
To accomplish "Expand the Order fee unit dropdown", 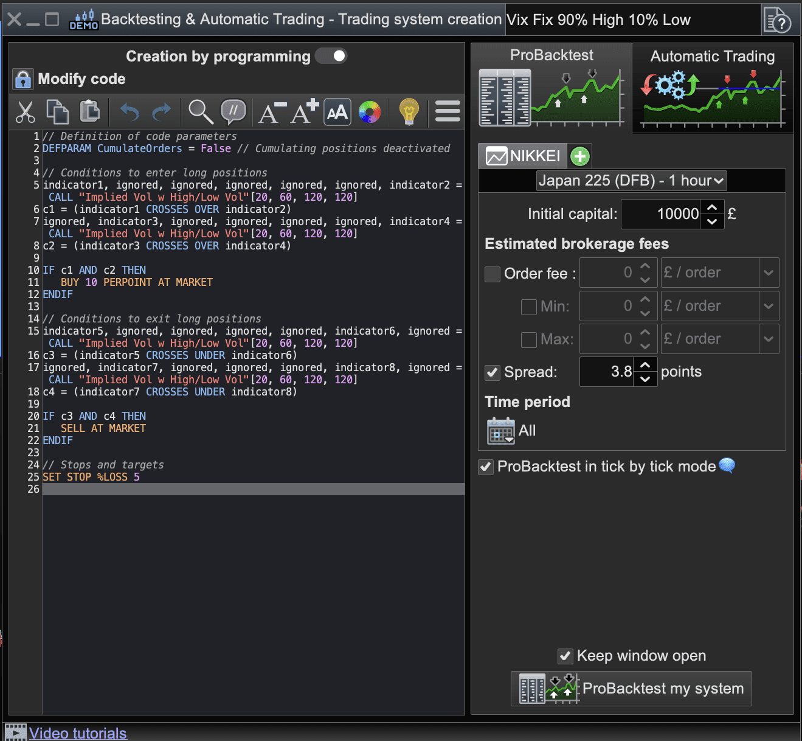I will pyautogui.click(x=769, y=273).
